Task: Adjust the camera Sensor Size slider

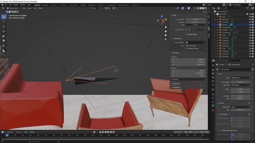Action: pos(240,110)
